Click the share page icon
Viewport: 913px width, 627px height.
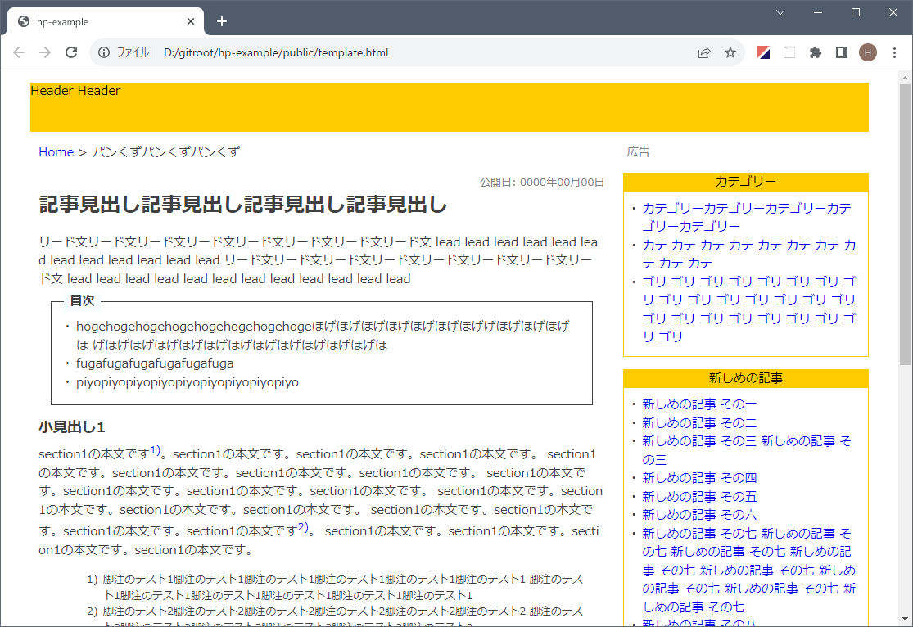(703, 52)
